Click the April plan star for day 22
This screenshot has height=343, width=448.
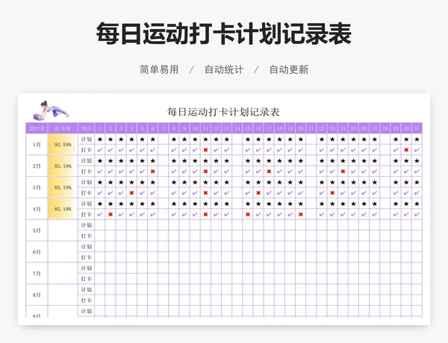click(322, 204)
